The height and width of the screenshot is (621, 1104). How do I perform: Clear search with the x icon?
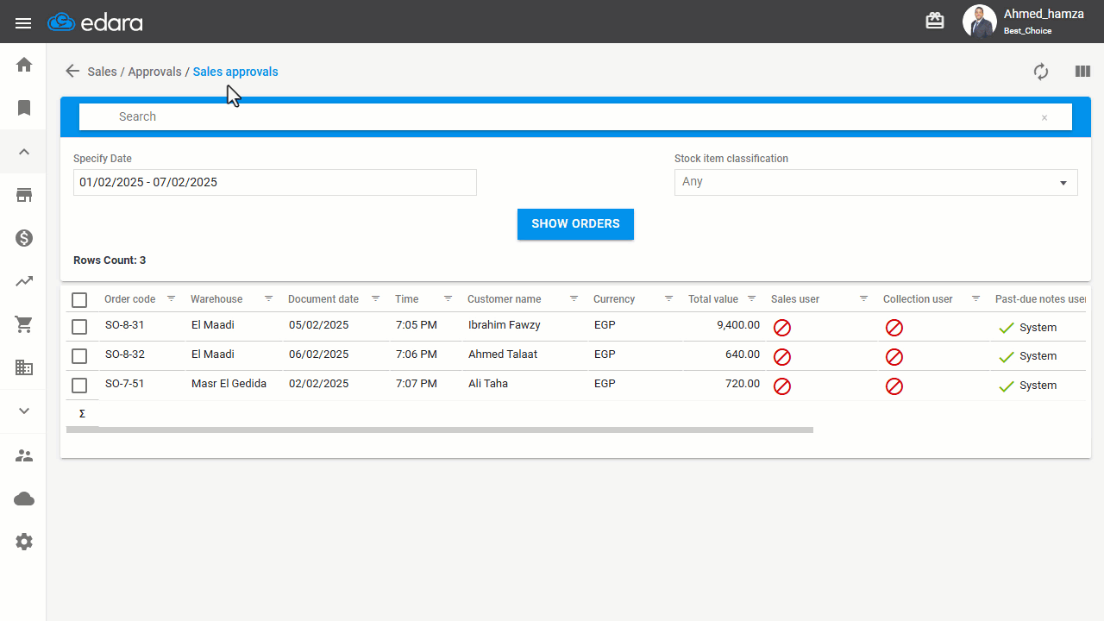[1044, 117]
